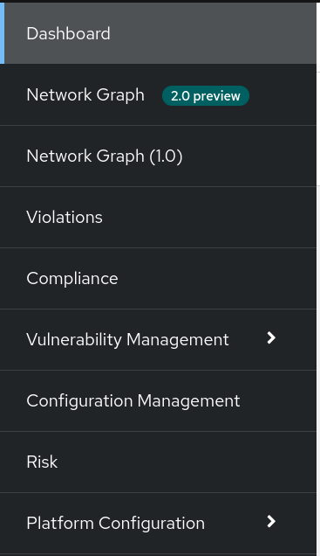Expand Platform Configuration chevron arrow
Screen dimensions: 320x556
pos(271,521)
